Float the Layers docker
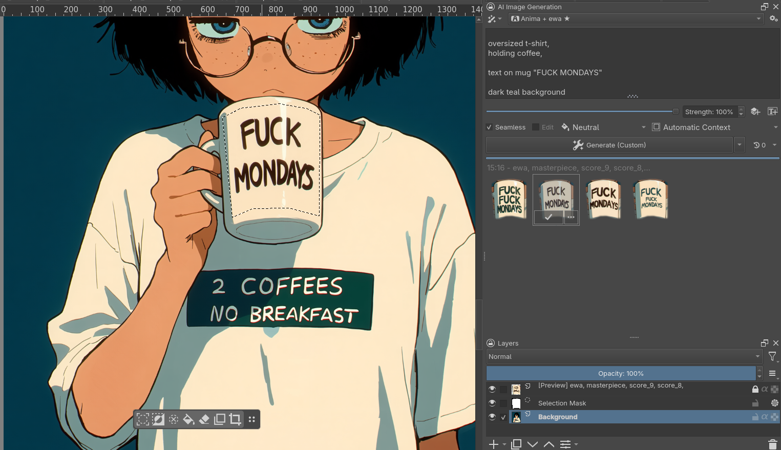This screenshot has width=781, height=450. pos(765,343)
